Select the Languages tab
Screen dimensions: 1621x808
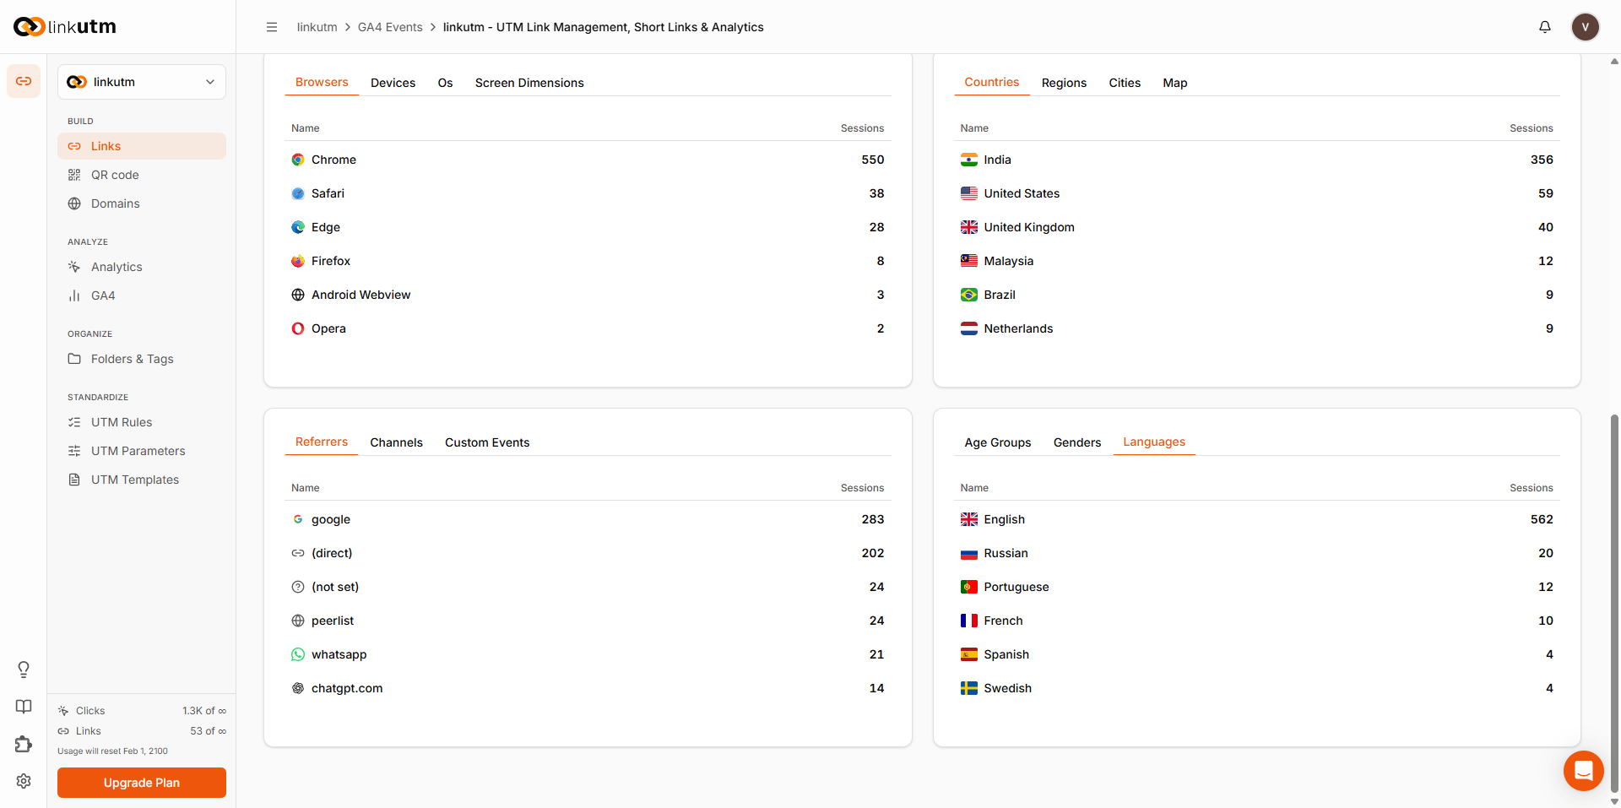(1154, 442)
